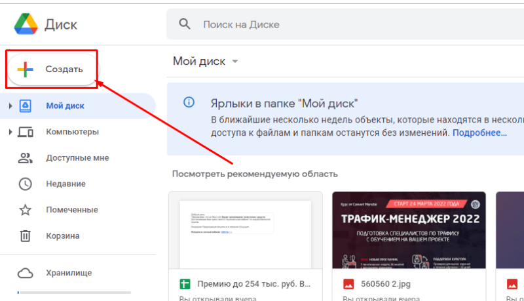The image size is (524, 301).
Task: Open the Премию до 254 тыс. document thumbnail
Action: [246, 230]
